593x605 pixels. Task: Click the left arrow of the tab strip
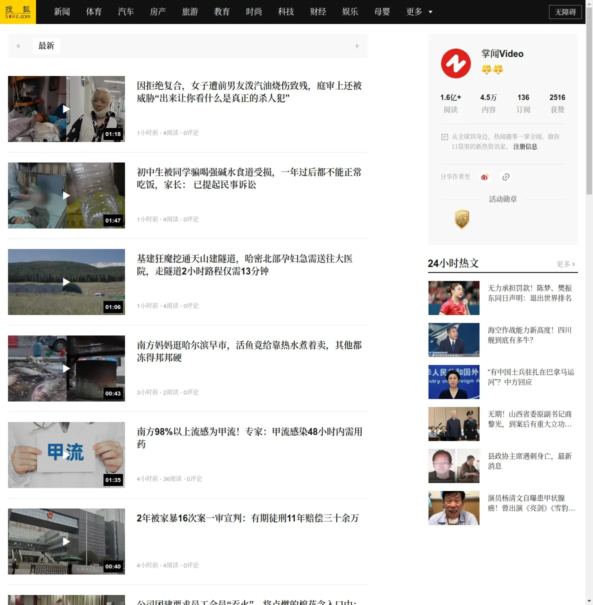(18, 46)
